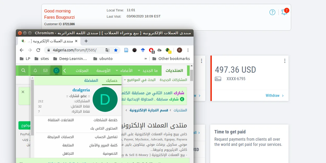Image resolution: width=326 pixels, height=163 pixels.
Task: Open the 497.36 USD card options menu
Action: click(x=285, y=61)
